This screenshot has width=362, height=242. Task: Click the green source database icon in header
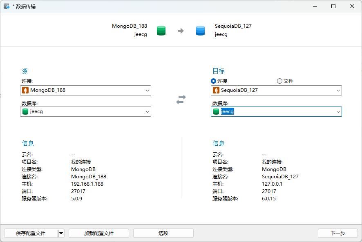coord(161,31)
